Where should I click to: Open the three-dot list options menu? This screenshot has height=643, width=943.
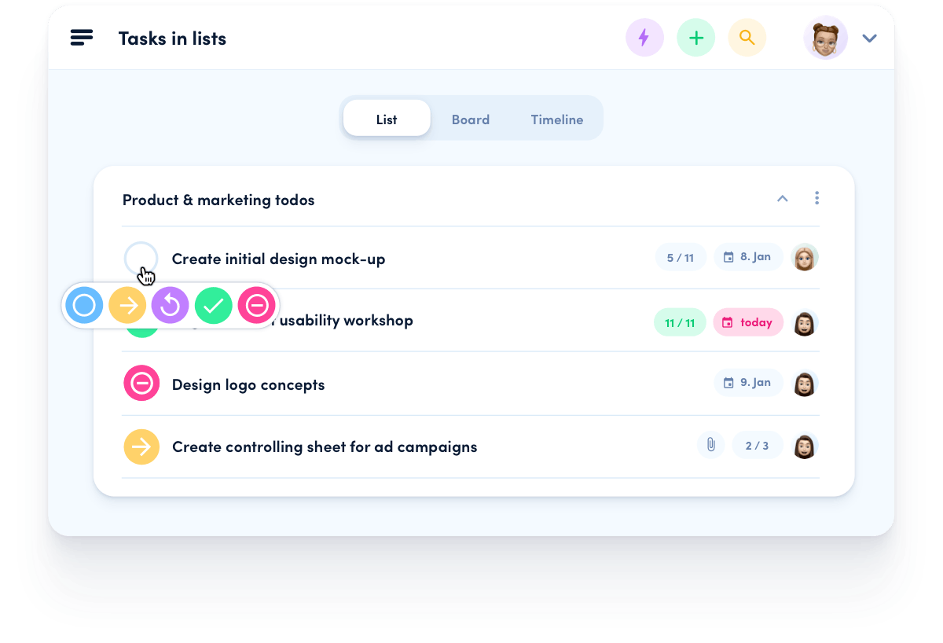tap(817, 198)
